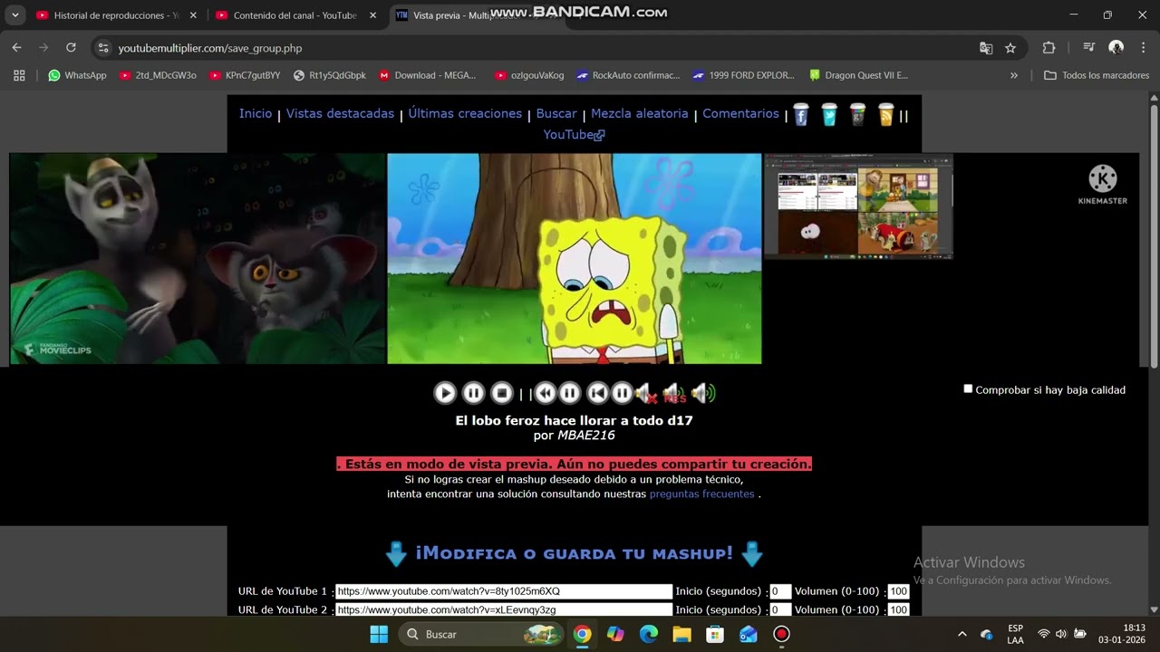Click the taskbar Buscar search box
The width and height of the screenshot is (1160, 652).
tap(480, 634)
